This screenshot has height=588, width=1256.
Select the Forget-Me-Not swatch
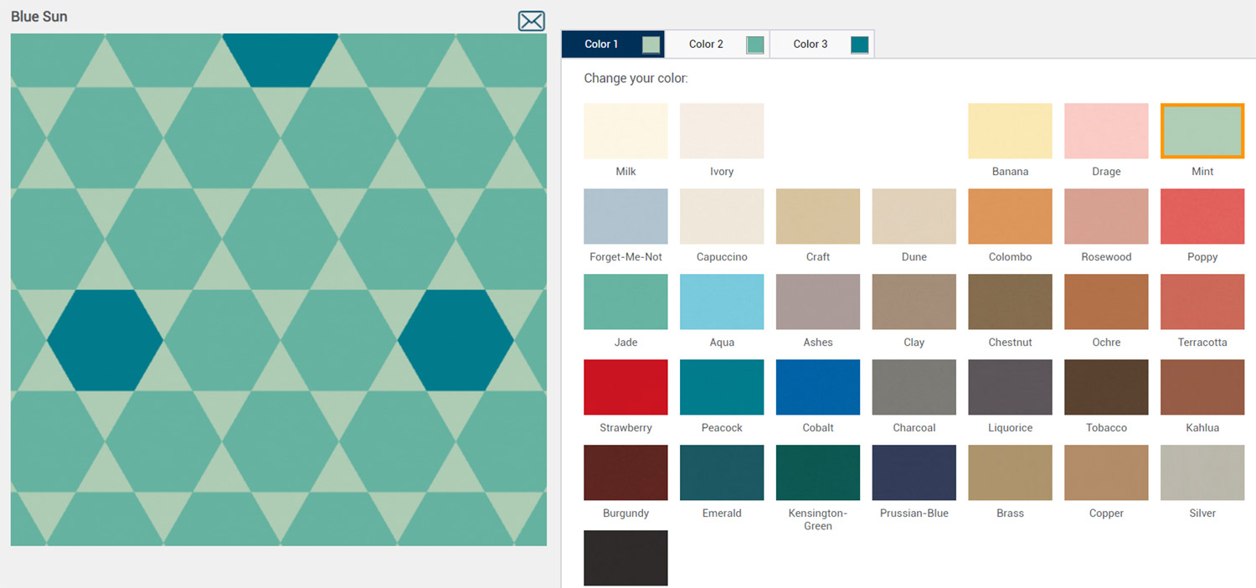(x=625, y=216)
